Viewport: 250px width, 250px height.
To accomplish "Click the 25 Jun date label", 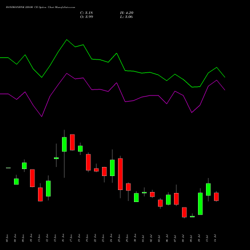I will [x=119, y=238].
